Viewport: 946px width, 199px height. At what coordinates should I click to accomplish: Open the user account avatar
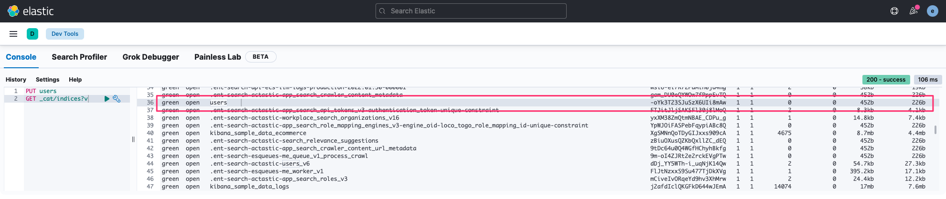(933, 11)
